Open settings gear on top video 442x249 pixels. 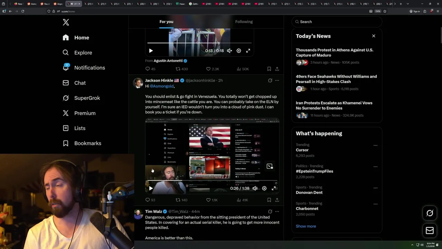point(239,50)
